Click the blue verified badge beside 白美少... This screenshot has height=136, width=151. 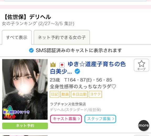[x=77, y=71]
